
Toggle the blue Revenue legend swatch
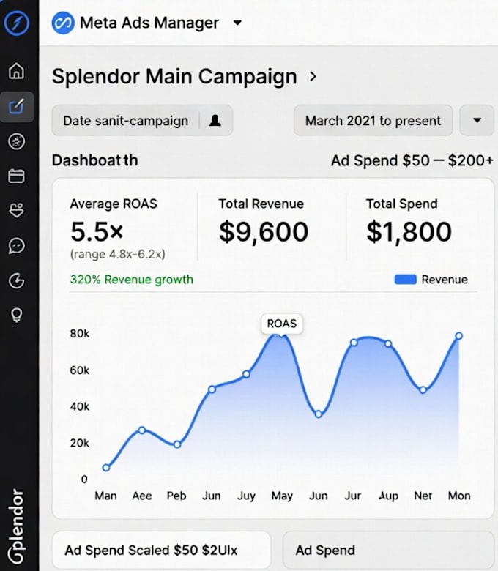405,280
